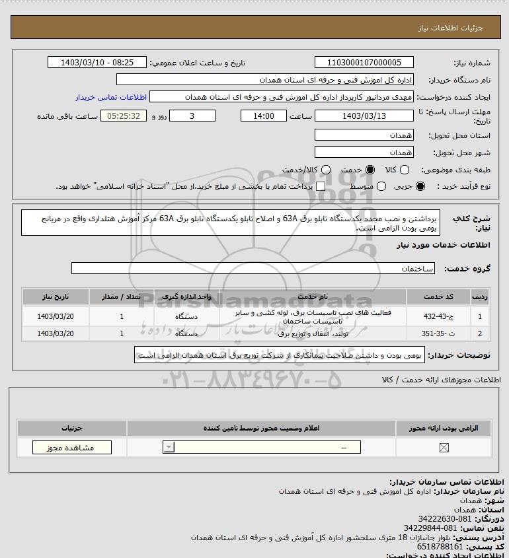Click the مشاهده مجوز button
Image resolution: width=509 pixels, height=558 pixels.
(71, 448)
